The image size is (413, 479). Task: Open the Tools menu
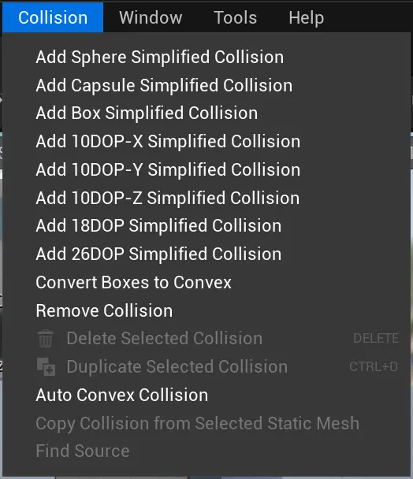tap(236, 17)
